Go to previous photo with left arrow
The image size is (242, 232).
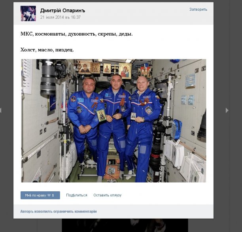1,110
